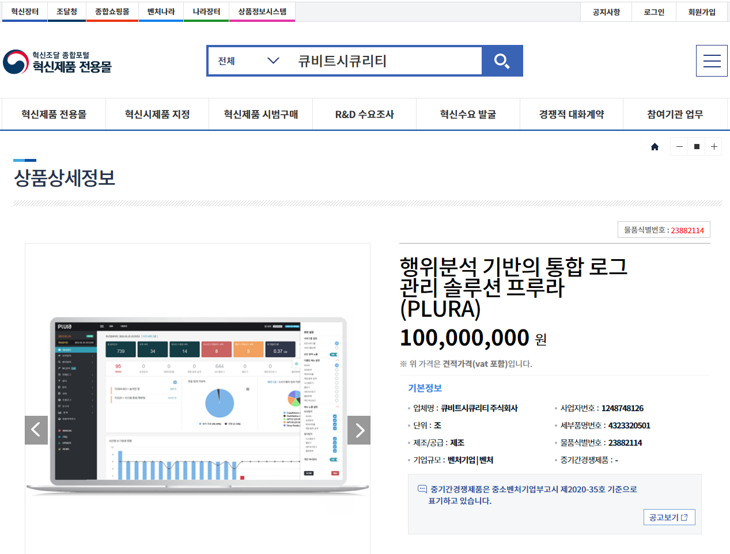The height and width of the screenshot is (554, 730).
Task: Open 혁신수요 발굴 menu
Action: pyautogui.click(x=468, y=114)
